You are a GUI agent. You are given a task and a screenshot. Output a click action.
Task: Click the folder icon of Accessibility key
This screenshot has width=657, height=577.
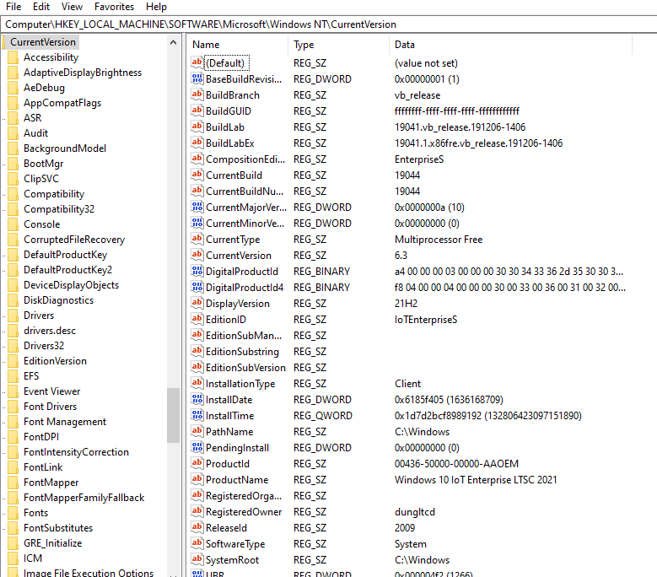(13, 57)
